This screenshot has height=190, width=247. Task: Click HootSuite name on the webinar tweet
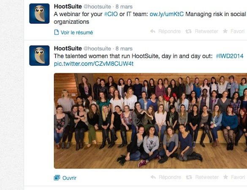click(x=68, y=6)
